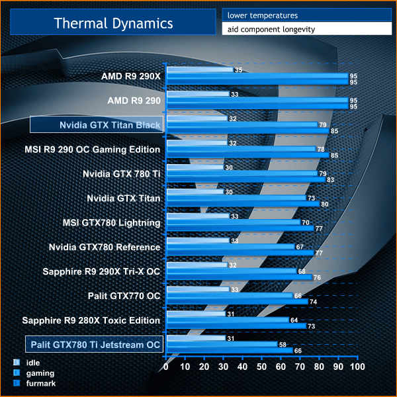Click the Sapphire R9 280X gaming bar (64)

(x=228, y=320)
